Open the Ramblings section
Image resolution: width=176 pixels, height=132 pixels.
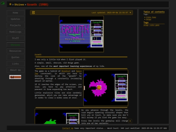click(x=15, y=32)
